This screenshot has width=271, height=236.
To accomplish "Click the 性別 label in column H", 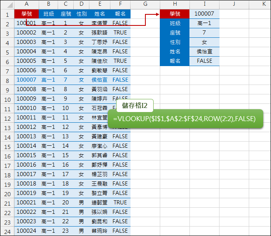I will pyautogui.click(x=175, y=42).
